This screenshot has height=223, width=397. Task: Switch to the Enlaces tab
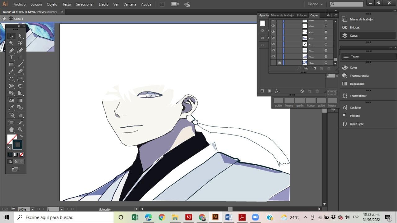point(301,15)
